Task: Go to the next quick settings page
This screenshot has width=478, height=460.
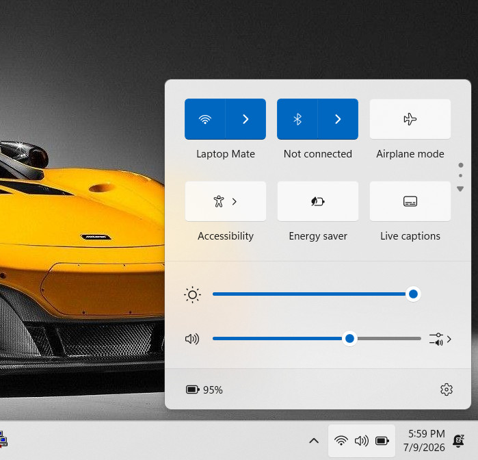Action: point(460,189)
